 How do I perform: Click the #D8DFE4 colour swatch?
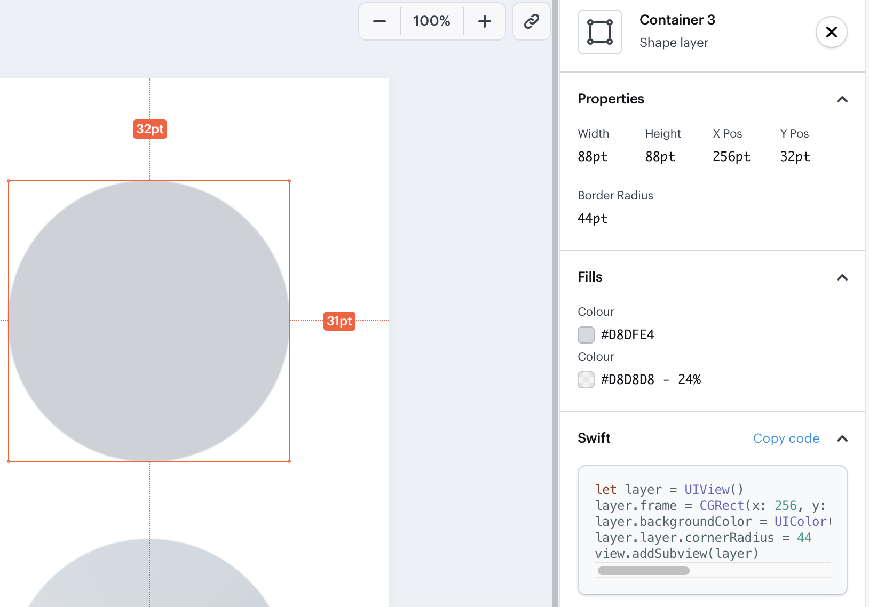(x=586, y=335)
